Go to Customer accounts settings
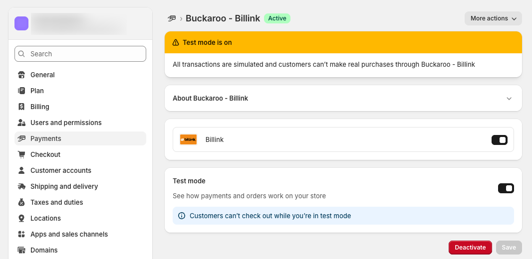 [61, 170]
